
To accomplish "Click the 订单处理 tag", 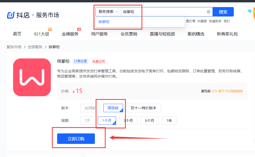I will (80, 61).
